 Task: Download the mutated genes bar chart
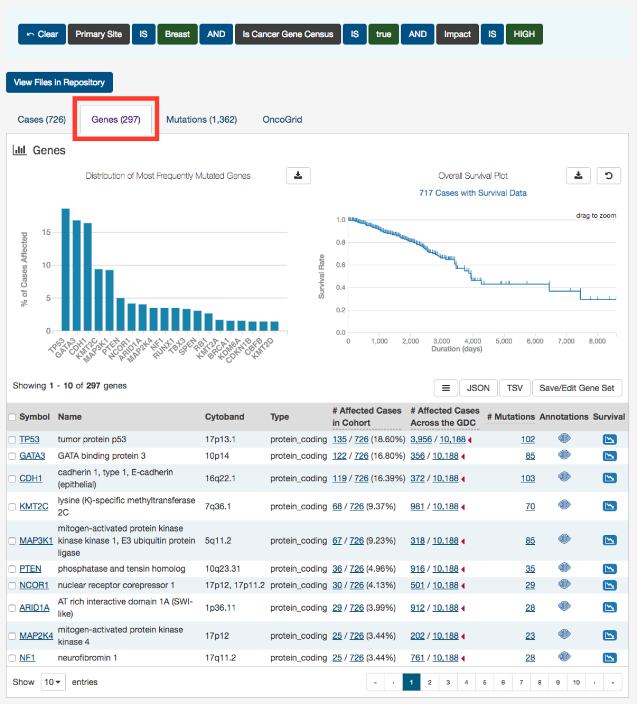(x=298, y=175)
